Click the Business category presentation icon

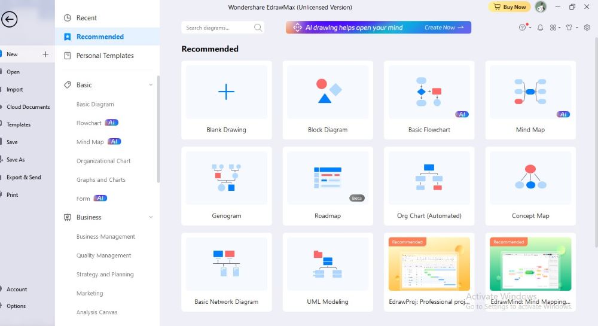(68, 217)
